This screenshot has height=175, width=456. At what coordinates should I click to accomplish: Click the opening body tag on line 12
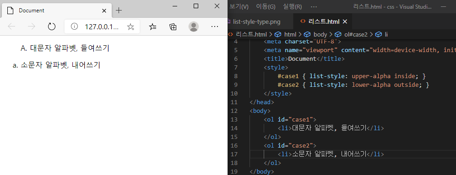pos(261,111)
